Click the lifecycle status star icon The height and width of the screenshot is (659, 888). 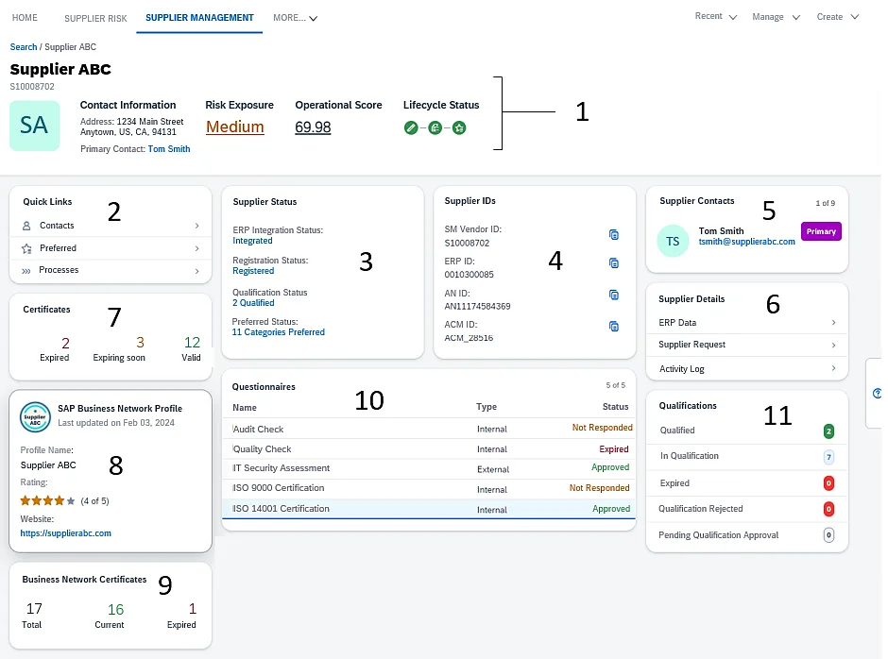[459, 128]
